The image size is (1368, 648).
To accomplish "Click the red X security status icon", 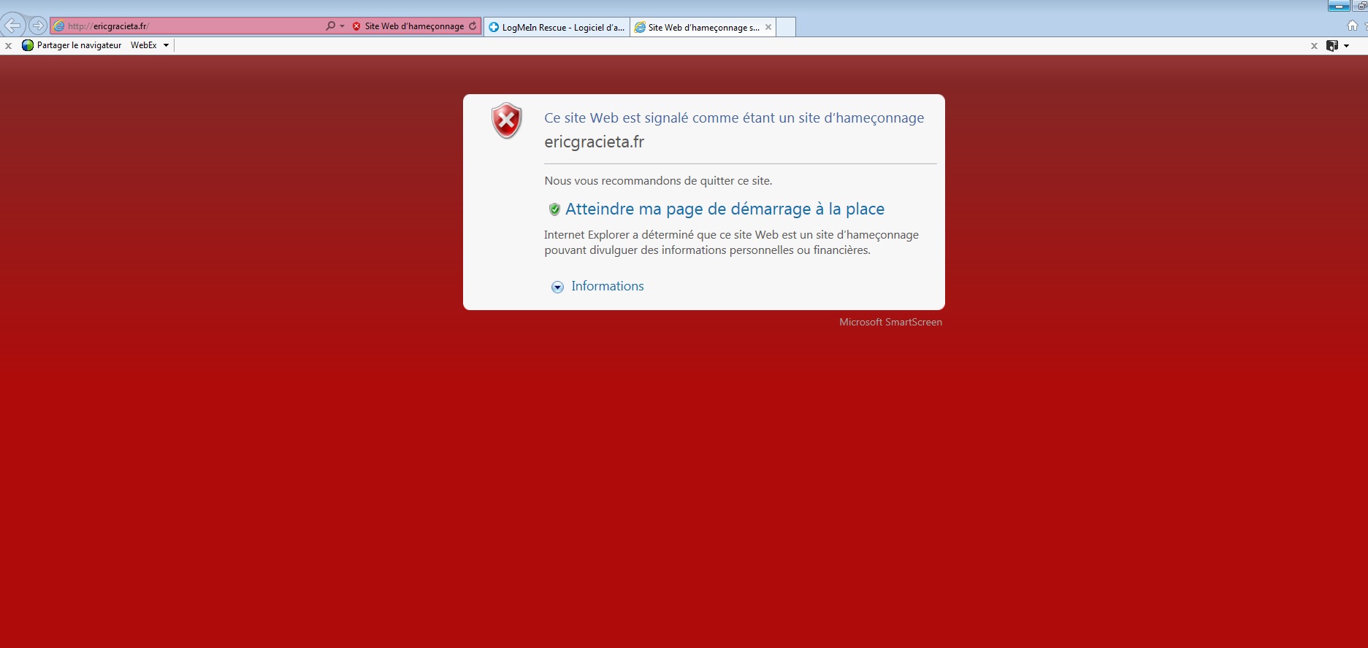I will [x=356, y=26].
